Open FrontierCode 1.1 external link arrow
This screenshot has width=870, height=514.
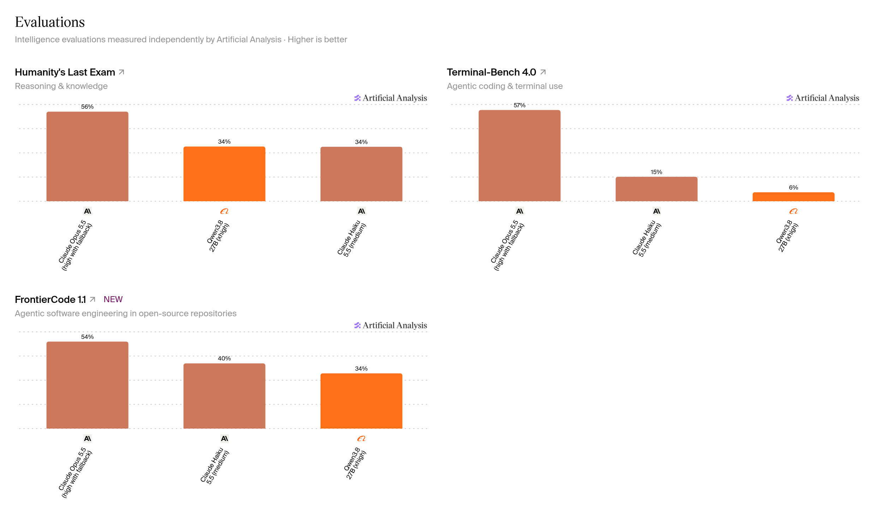coord(93,299)
